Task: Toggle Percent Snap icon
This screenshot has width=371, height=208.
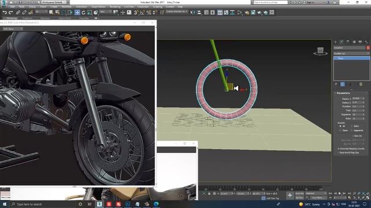Action: (149, 12)
